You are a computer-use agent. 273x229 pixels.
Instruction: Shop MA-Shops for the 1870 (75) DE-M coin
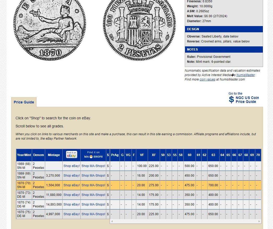coord(93,214)
